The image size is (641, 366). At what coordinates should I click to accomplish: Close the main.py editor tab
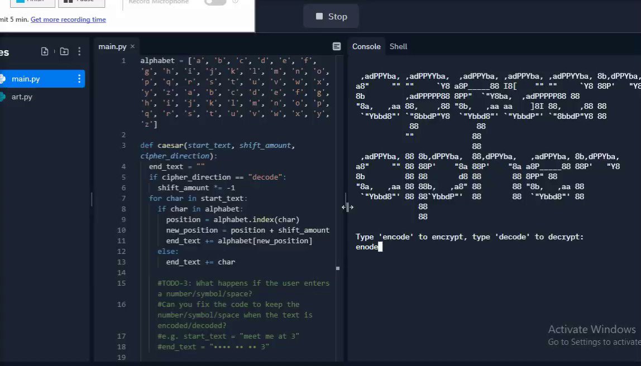(x=132, y=46)
